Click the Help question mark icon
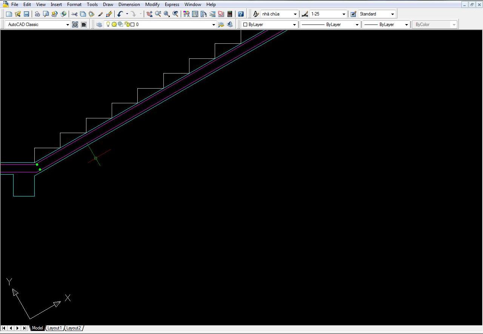483x334 pixels. (241, 14)
